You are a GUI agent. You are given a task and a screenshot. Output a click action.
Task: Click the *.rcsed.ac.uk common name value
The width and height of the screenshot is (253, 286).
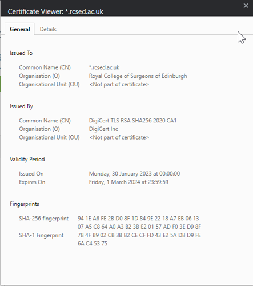click(x=104, y=67)
